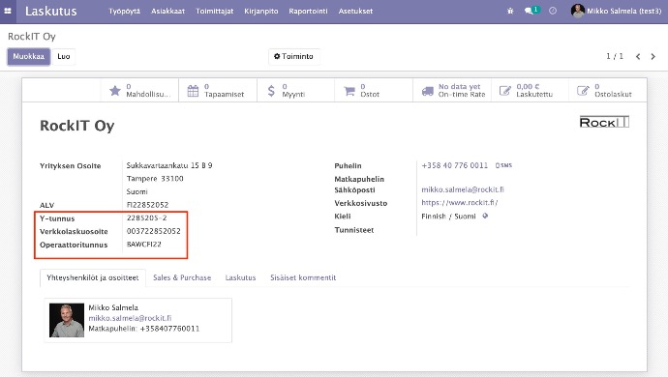Click the ALV value FI22852052
The width and height of the screenshot is (668, 377).
click(147, 205)
